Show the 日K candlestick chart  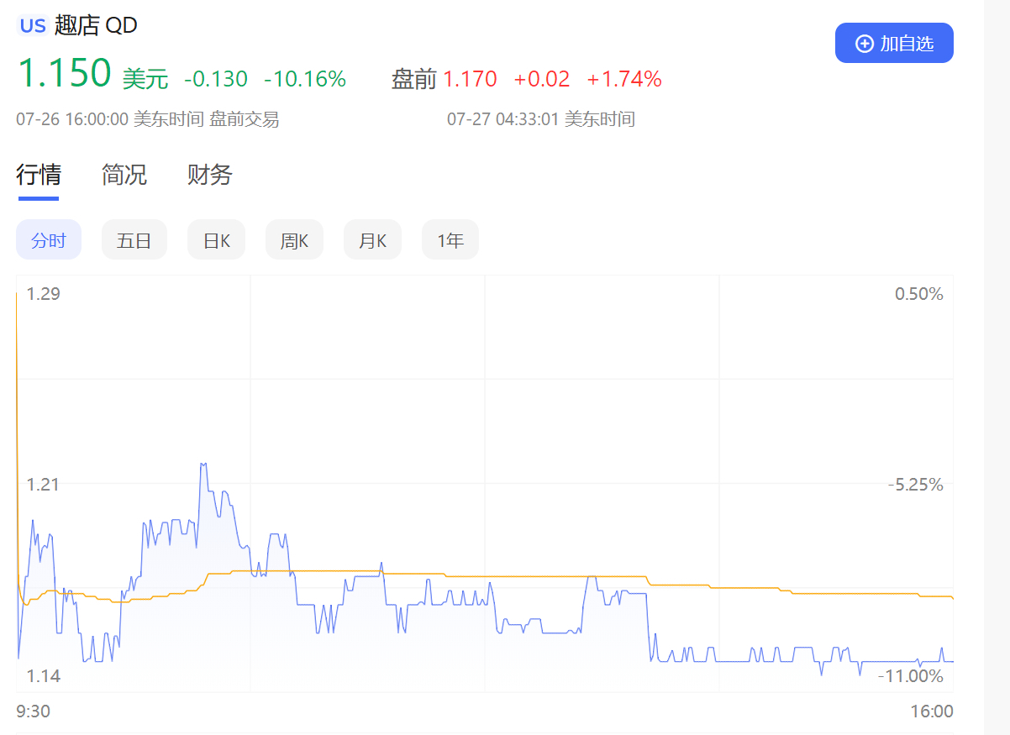click(217, 241)
